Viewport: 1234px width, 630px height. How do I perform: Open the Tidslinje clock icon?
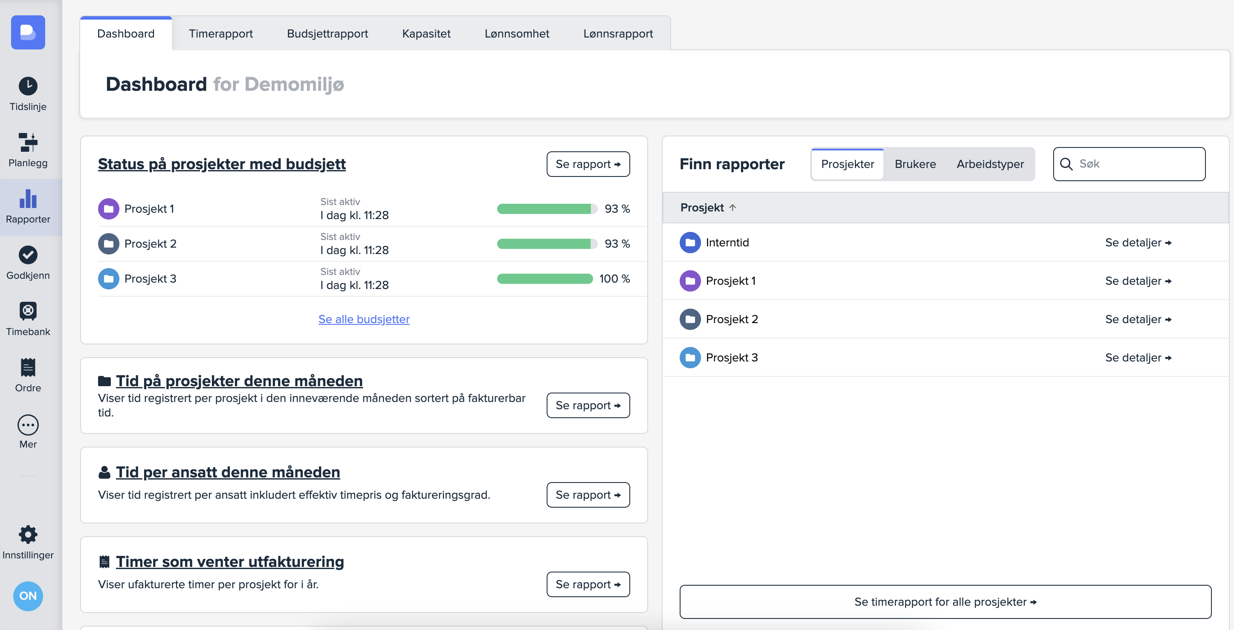(x=28, y=86)
